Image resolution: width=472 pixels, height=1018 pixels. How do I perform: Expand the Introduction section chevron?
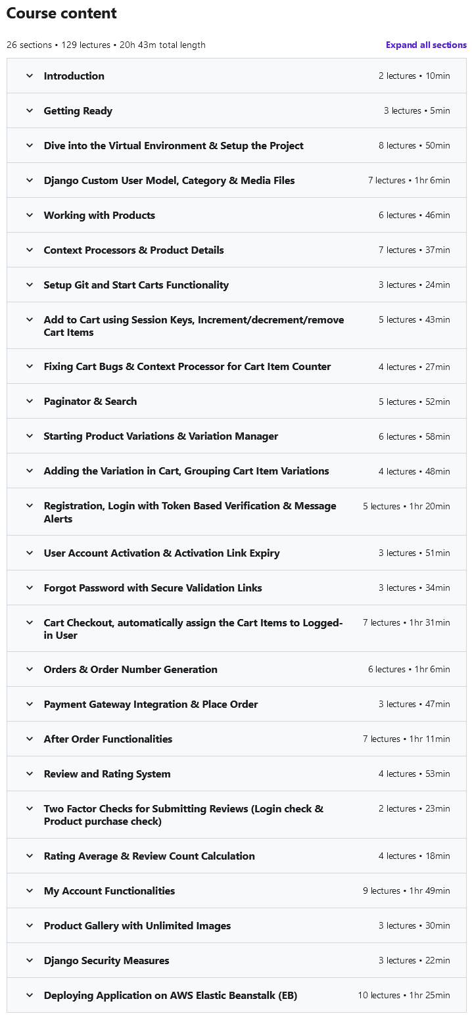[x=30, y=76]
